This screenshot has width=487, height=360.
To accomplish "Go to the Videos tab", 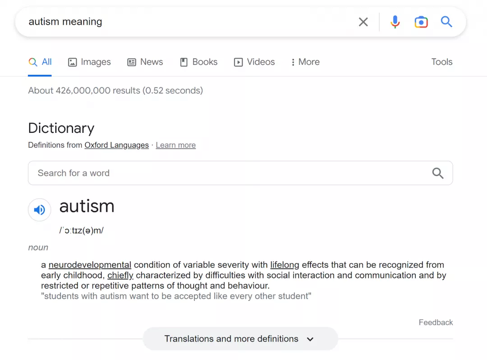I will 254,62.
